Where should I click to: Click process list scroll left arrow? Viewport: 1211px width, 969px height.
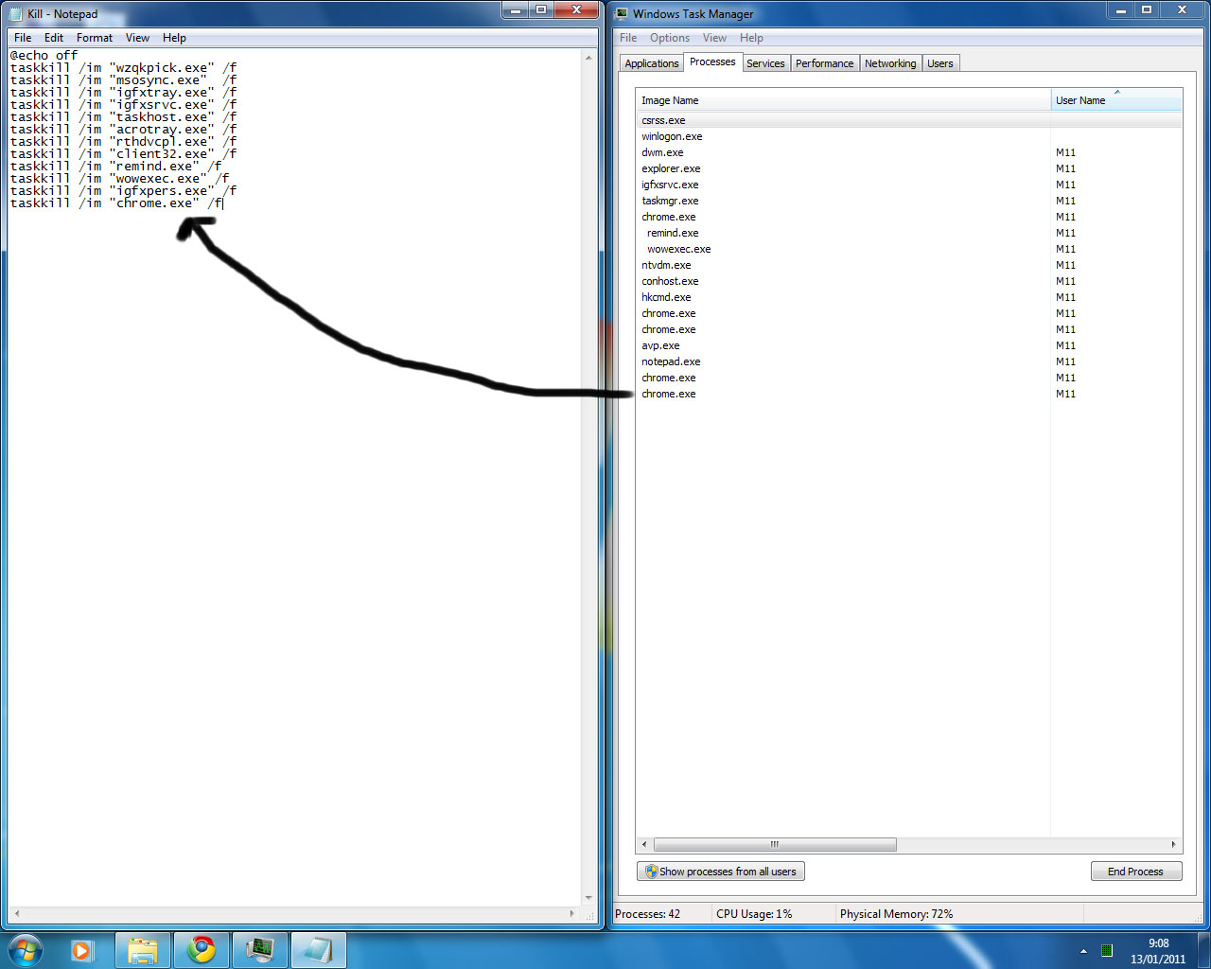[644, 844]
